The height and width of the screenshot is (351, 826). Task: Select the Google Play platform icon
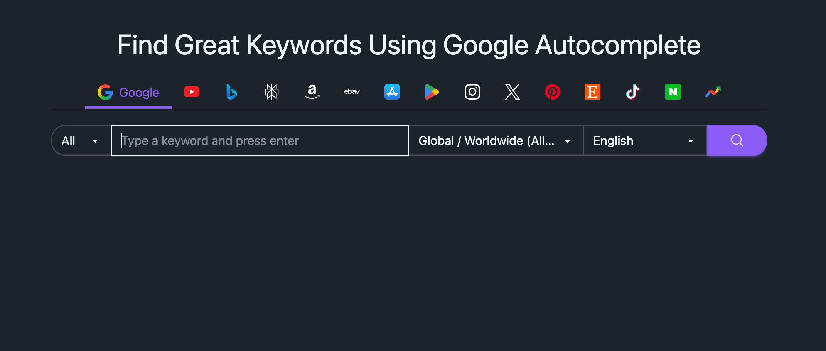(x=432, y=92)
